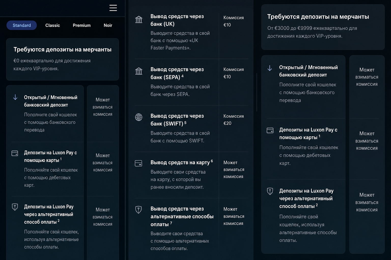This screenshot has width=391, height=260.
Task: Click right panel 'Депозиты на Luxon Pay с помощью карты'
Action: (308, 134)
